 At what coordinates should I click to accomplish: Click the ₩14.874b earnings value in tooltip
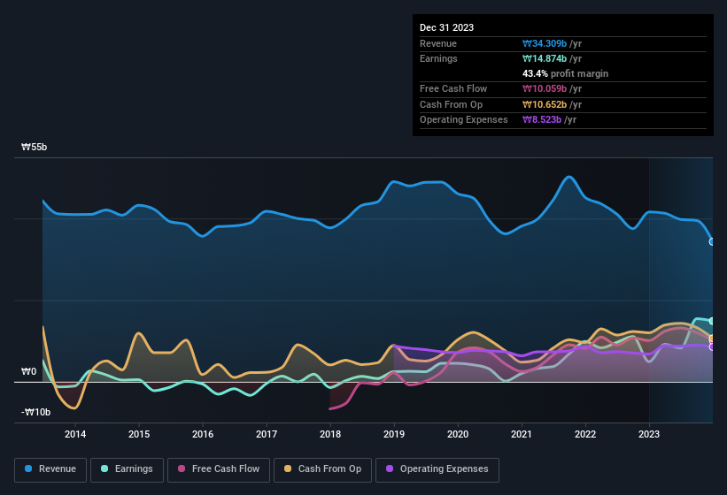(545, 58)
